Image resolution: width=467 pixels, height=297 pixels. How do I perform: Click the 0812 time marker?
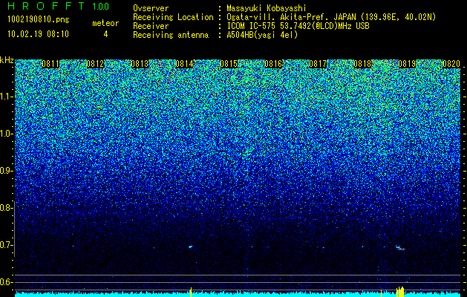pyautogui.click(x=95, y=64)
